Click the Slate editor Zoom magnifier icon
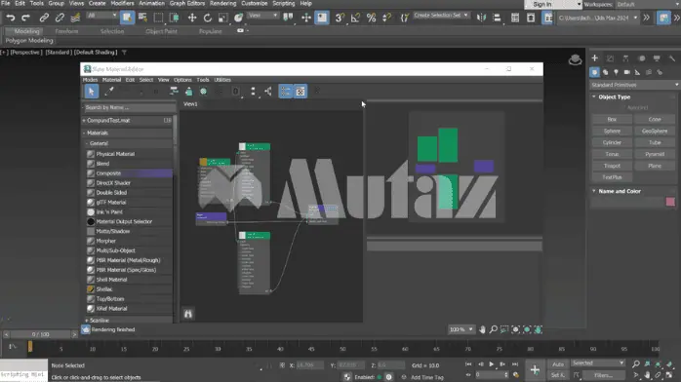 pyautogui.click(x=494, y=329)
